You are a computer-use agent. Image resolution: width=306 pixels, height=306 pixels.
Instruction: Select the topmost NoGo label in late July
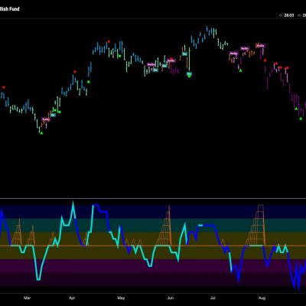click(x=260, y=46)
